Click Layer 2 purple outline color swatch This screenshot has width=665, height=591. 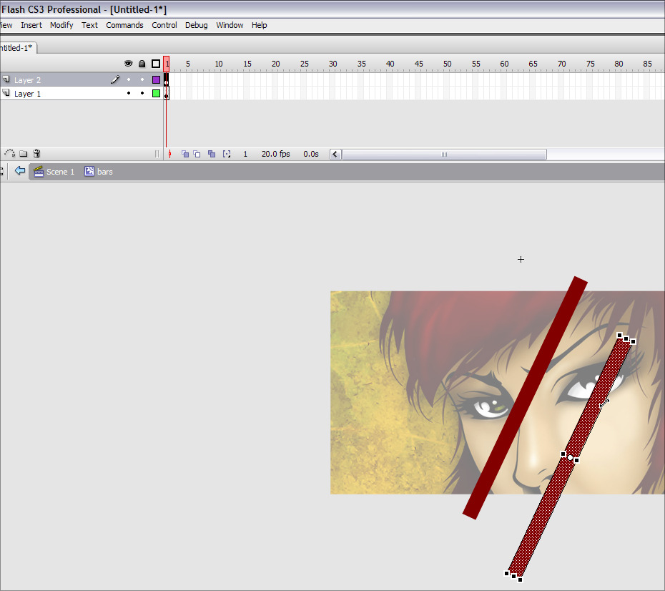click(x=156, y=80)
